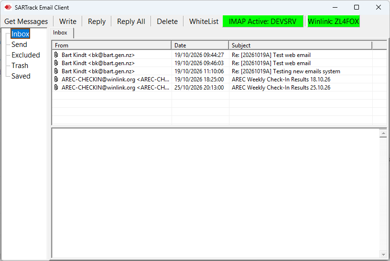This screenshot has width=390, height=261.
Task: Select Bart Kindt email sent at 11:10:06
Action: click(x=98, y=71)
